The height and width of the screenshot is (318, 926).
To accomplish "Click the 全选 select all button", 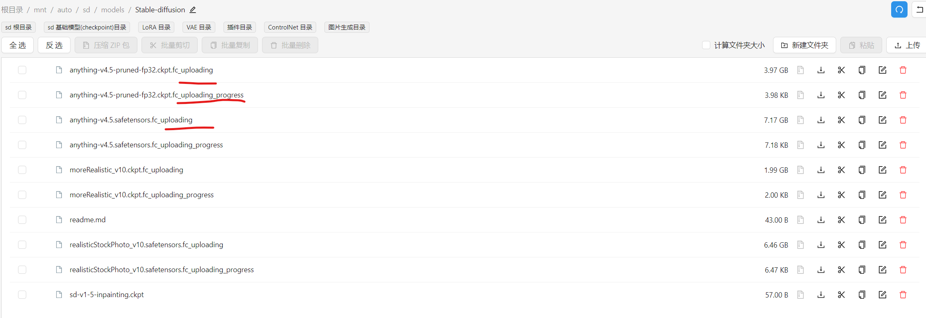I will (x=18, y=45).
